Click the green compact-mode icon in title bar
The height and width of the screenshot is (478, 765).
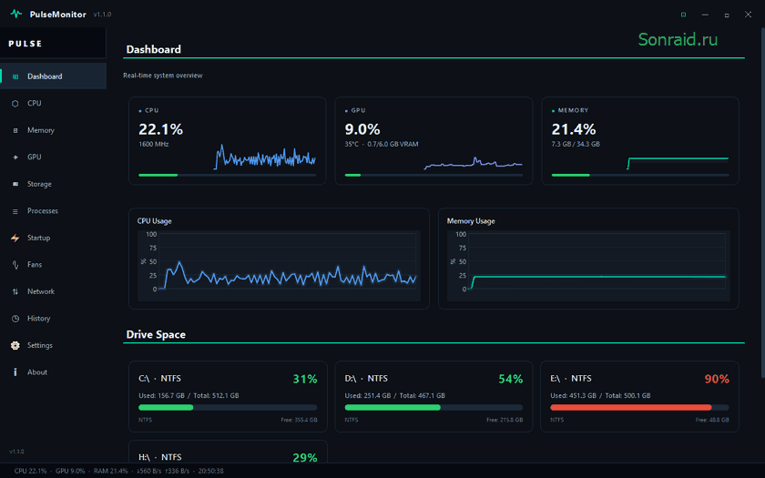pyautogui.click(x=683, y=15)
